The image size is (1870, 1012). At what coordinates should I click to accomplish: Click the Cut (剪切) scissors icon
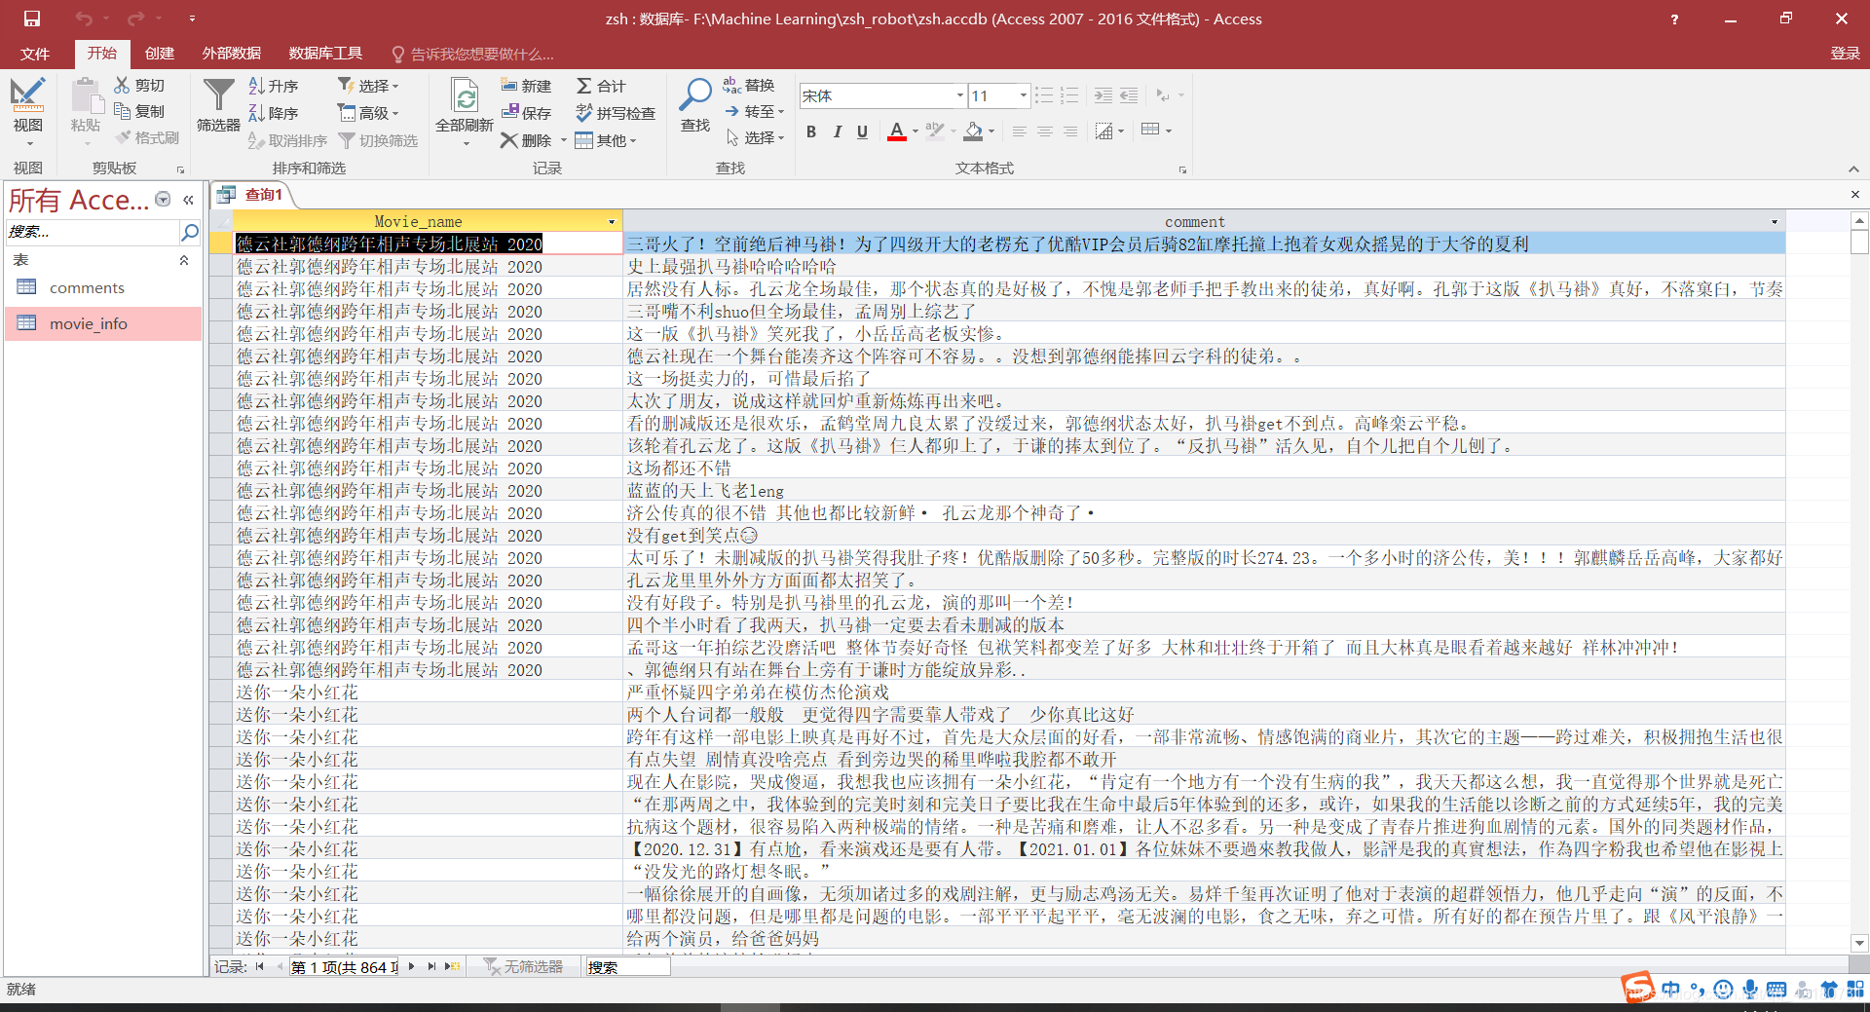click(x=122, y=86)
